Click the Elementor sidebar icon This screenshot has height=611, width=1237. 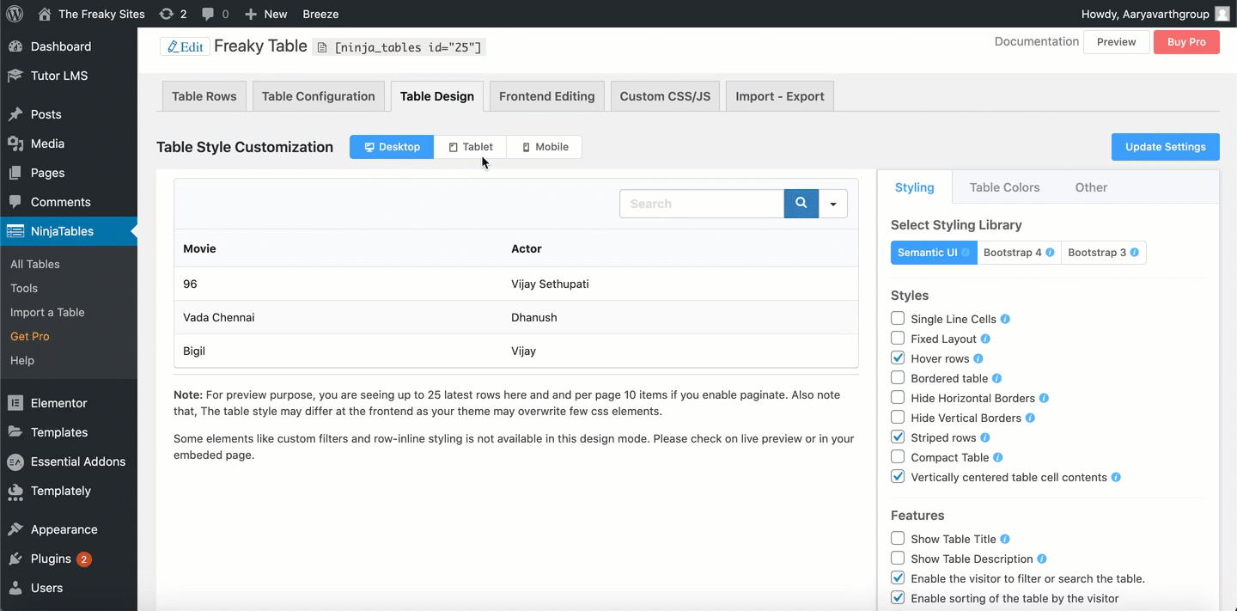coord(15,403)
